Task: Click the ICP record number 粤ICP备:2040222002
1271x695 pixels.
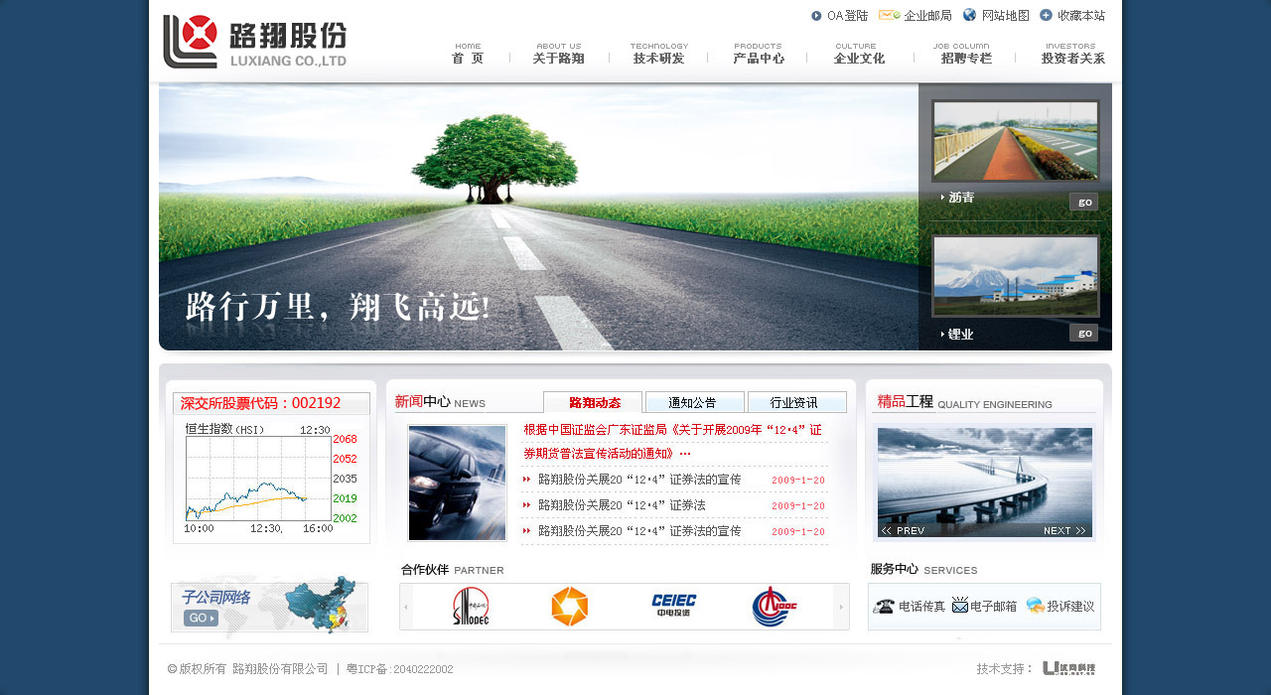Action: click(399, 669)
